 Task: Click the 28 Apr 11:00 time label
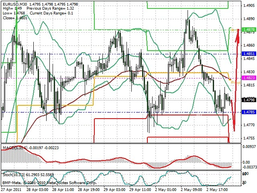pos(63,189)
